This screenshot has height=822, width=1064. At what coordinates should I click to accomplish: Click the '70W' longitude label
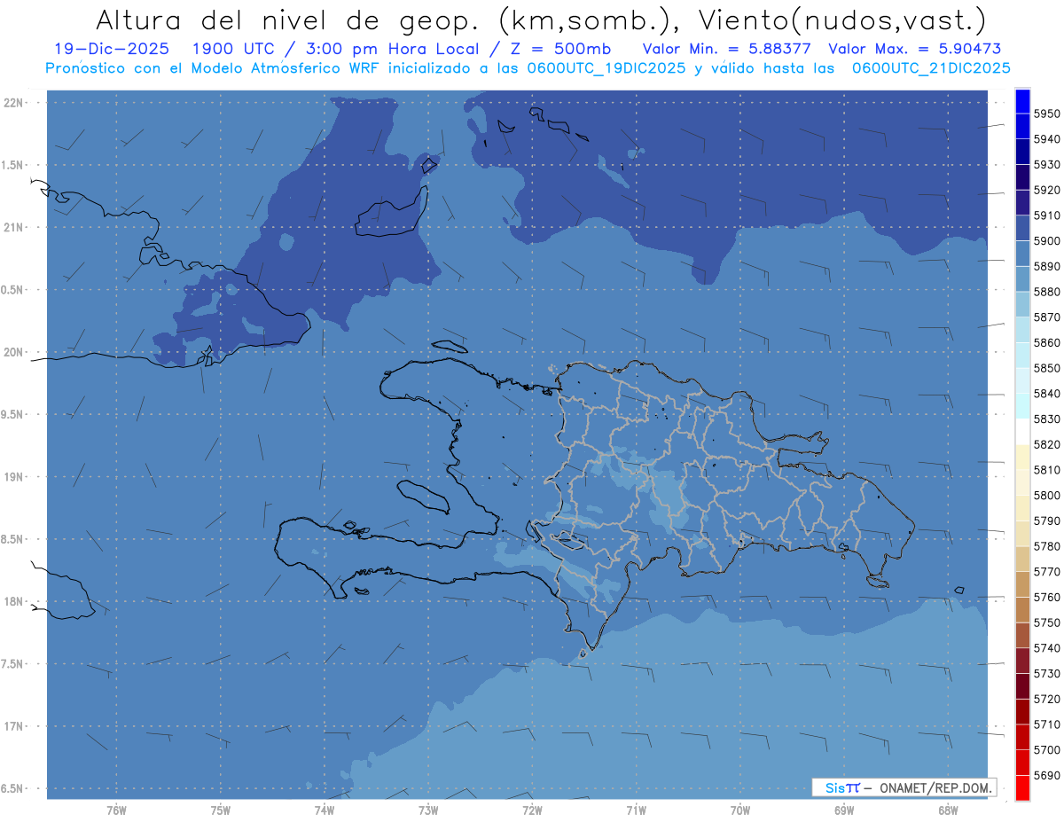[740, 810]
